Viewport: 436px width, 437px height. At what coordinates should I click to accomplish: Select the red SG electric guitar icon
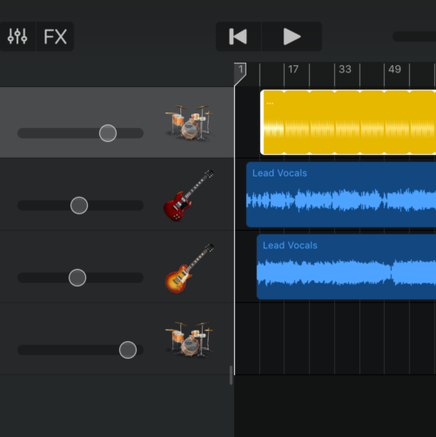coord(189,196)
